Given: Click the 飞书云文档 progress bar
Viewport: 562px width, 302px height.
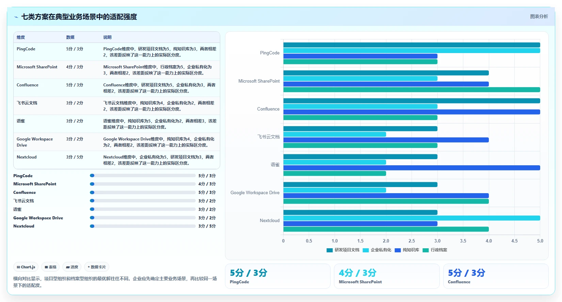Looking at the screenshot, I should (x=143, y=201).
